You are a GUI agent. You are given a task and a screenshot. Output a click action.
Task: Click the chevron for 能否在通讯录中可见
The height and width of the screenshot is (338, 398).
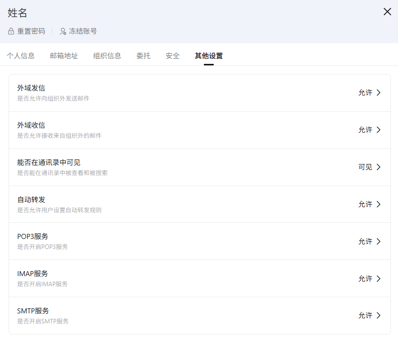tap(379, 167)
